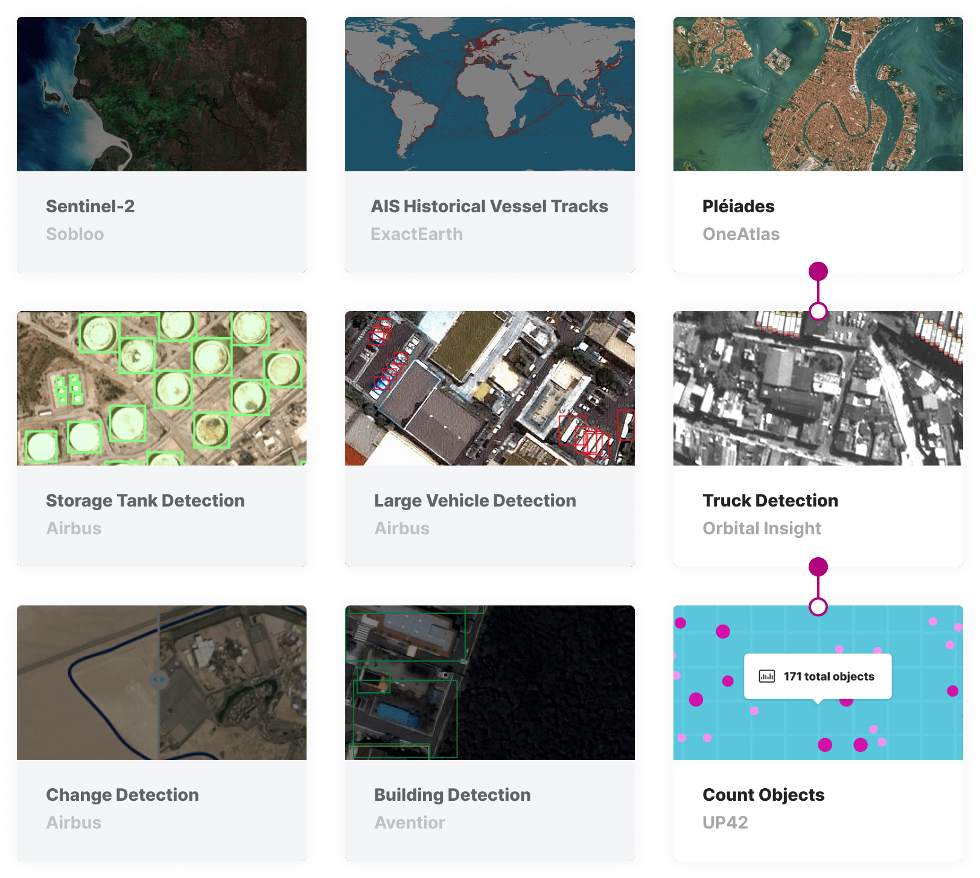Image resolution: width=980 pixels, height=878 pixels.
Task: Click the Count Objects title
Action: click(763, 795)
